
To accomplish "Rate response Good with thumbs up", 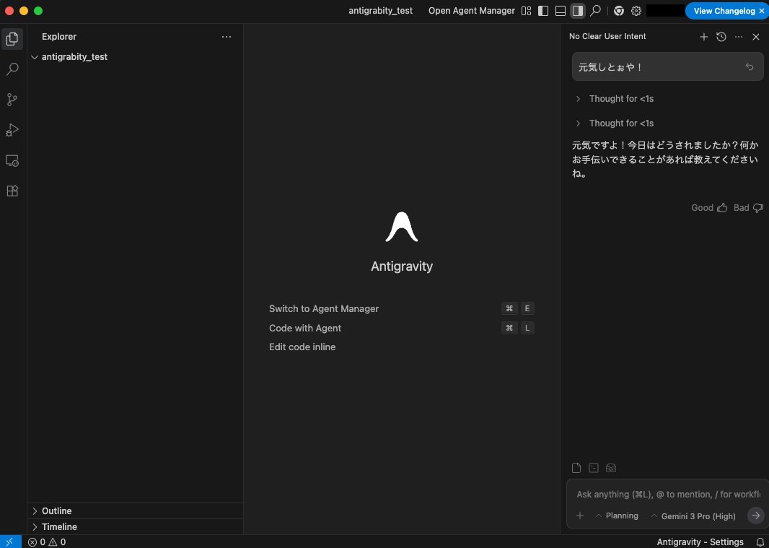I will coord(709,208).
